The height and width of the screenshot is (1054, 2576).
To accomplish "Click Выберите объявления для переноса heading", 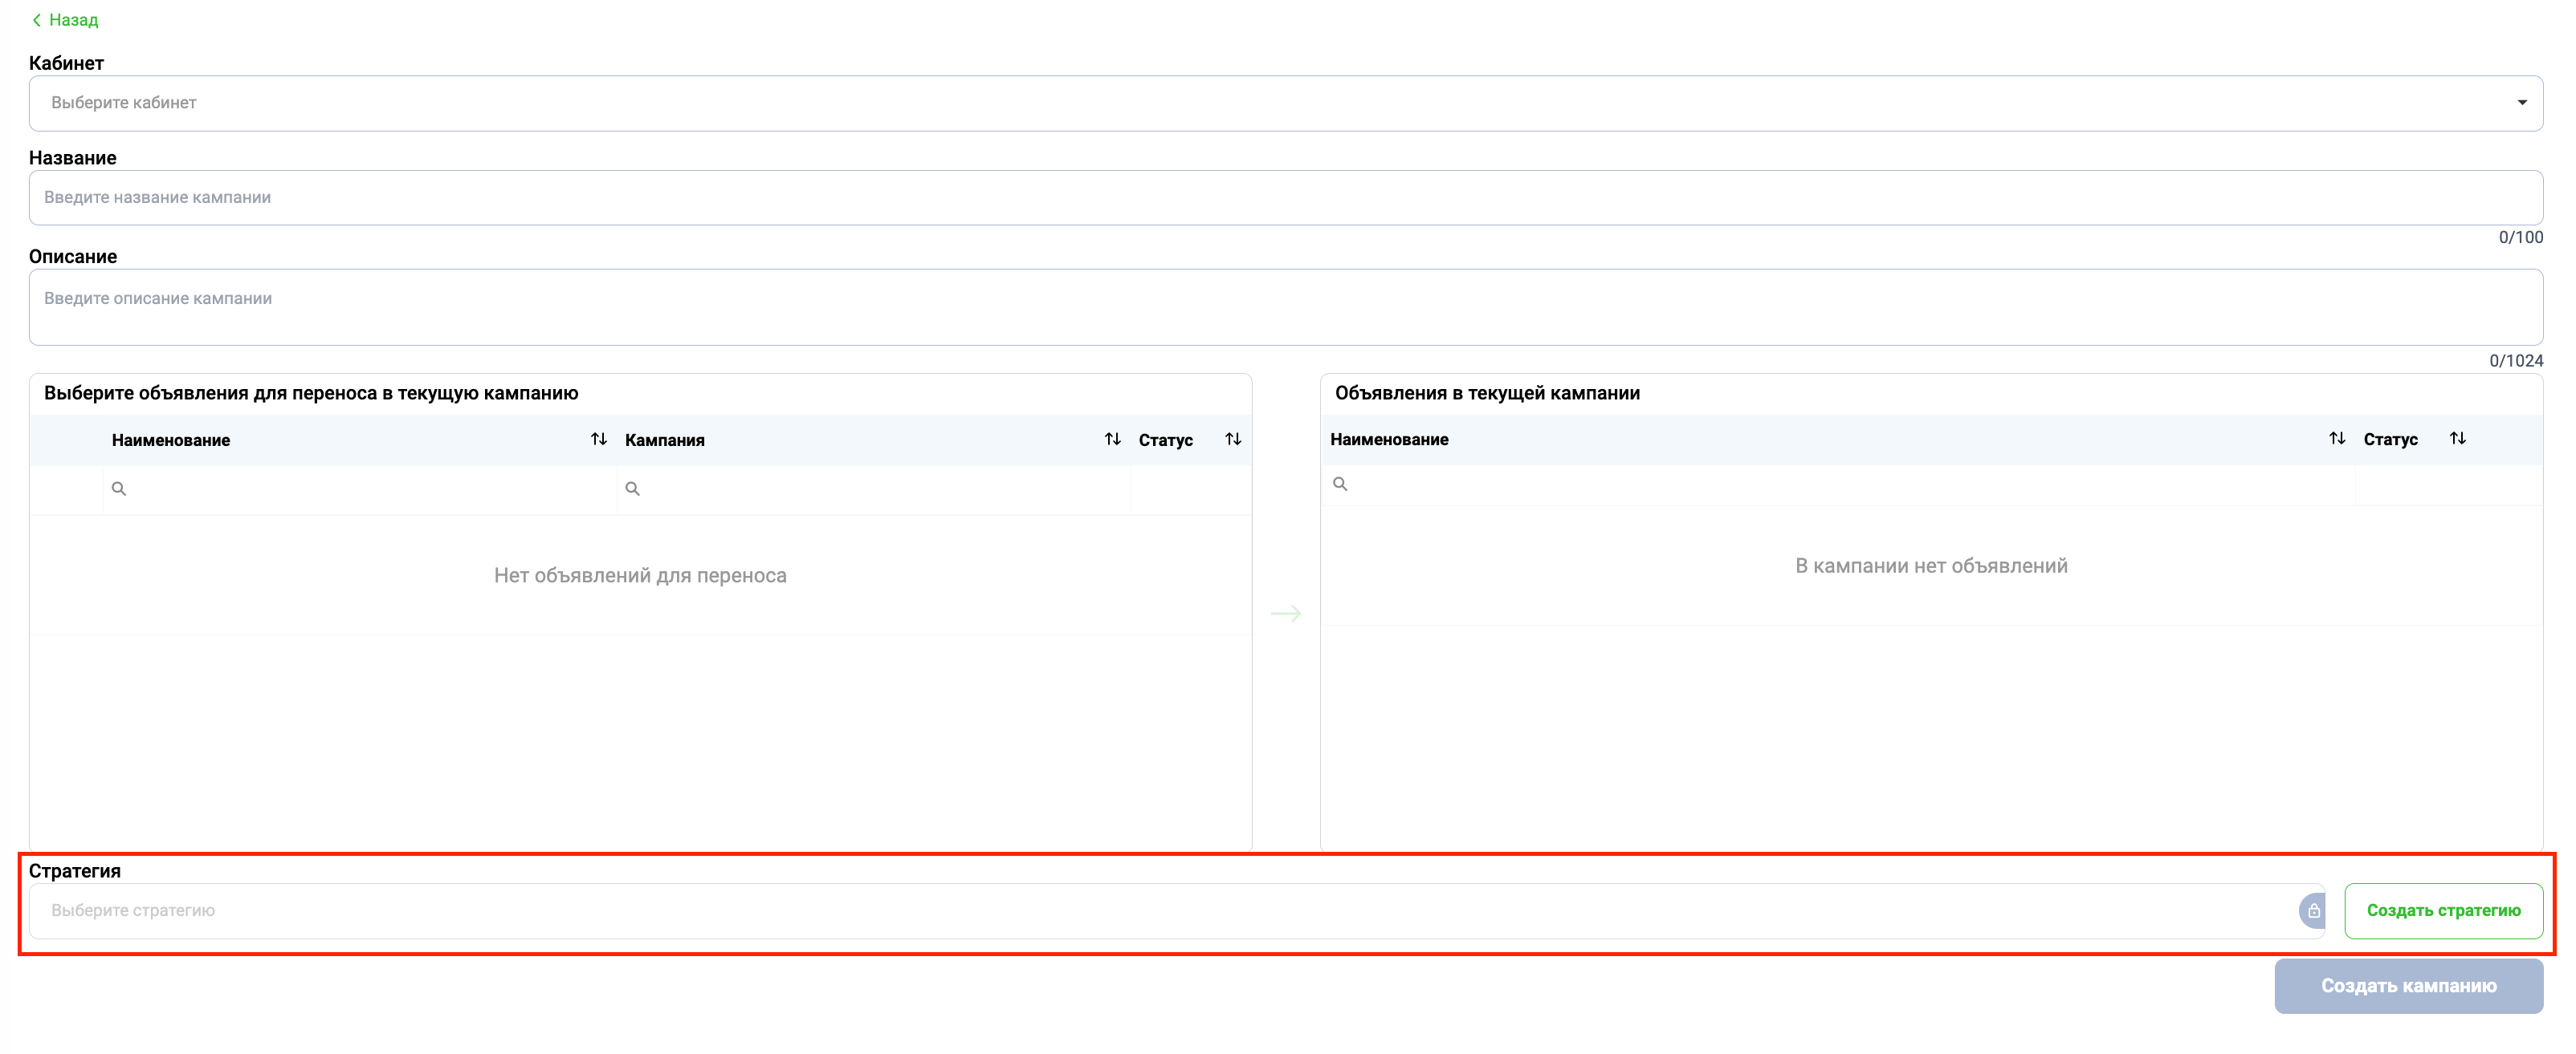I will click(311, 394).
